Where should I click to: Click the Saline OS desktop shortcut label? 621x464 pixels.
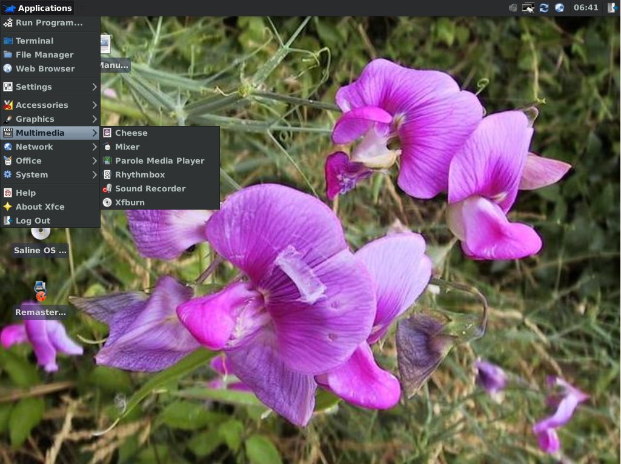(x=40, y=250)
